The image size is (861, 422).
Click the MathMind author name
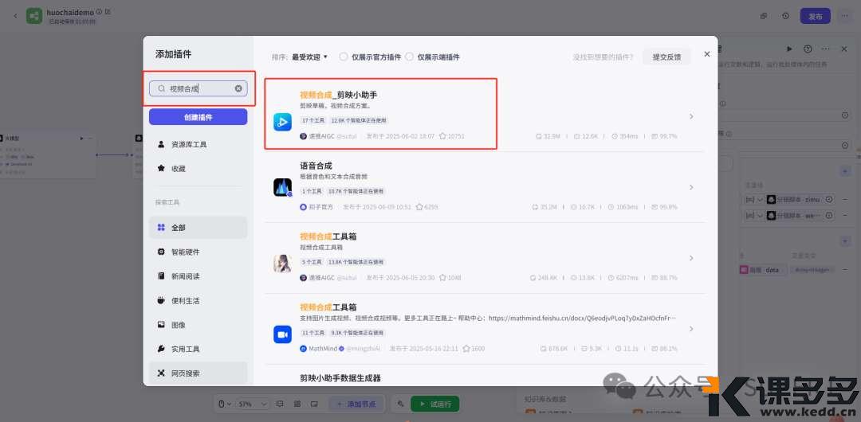[x=323, y=349]
